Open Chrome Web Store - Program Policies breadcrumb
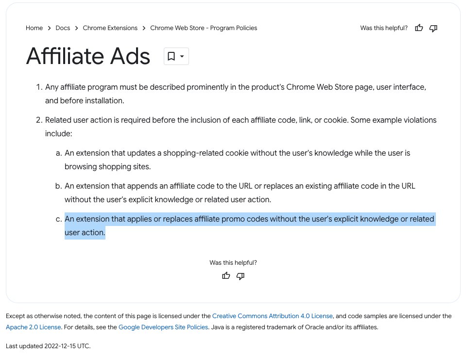 204,28
